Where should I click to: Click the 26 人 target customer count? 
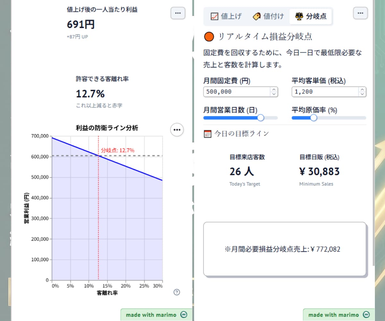click(242, 171)
